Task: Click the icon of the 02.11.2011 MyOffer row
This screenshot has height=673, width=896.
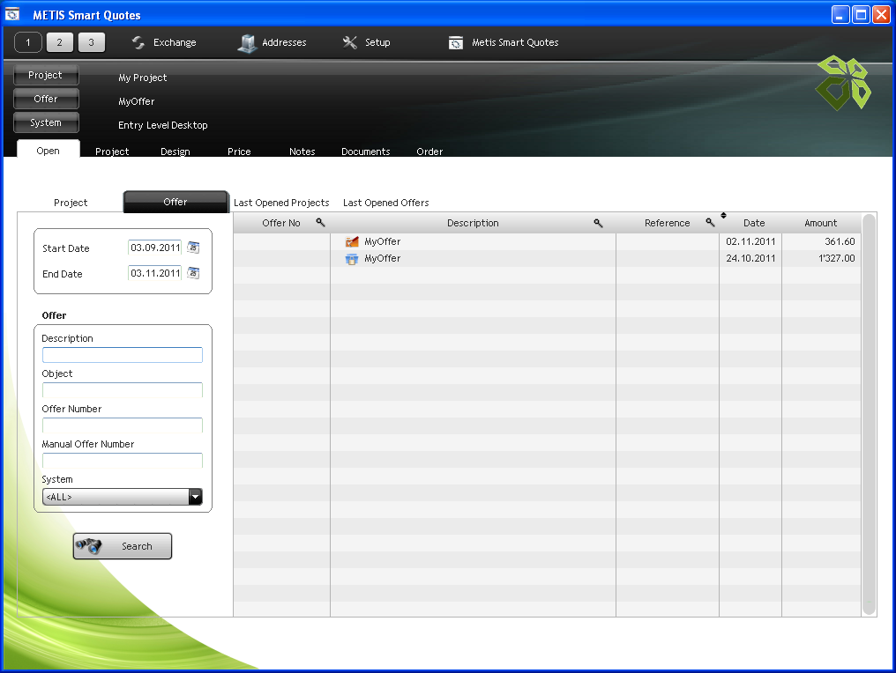Action: click(352, 242)
